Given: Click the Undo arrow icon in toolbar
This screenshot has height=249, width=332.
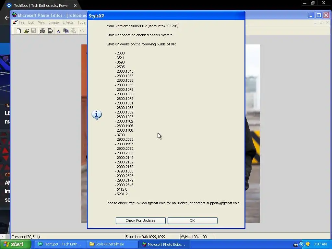Looking at the screenshot, I should point(82,31).
